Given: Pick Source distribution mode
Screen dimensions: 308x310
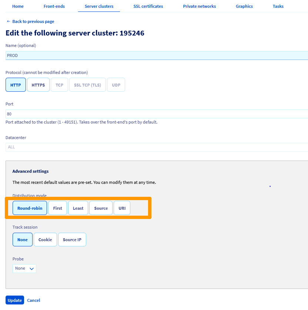Looking at the screenshot, I should 101,208.
